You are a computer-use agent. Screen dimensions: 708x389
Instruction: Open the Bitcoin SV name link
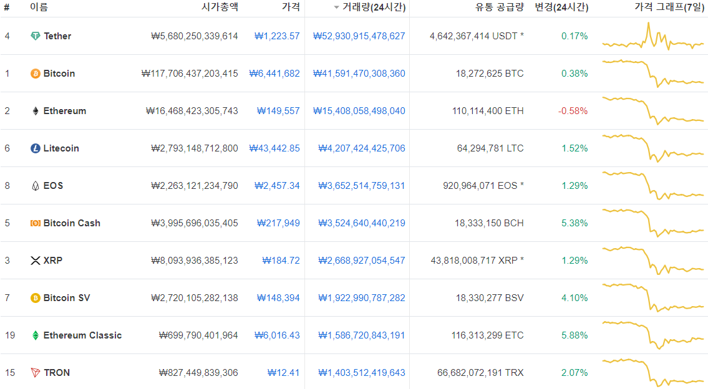[x=66, y=298]
